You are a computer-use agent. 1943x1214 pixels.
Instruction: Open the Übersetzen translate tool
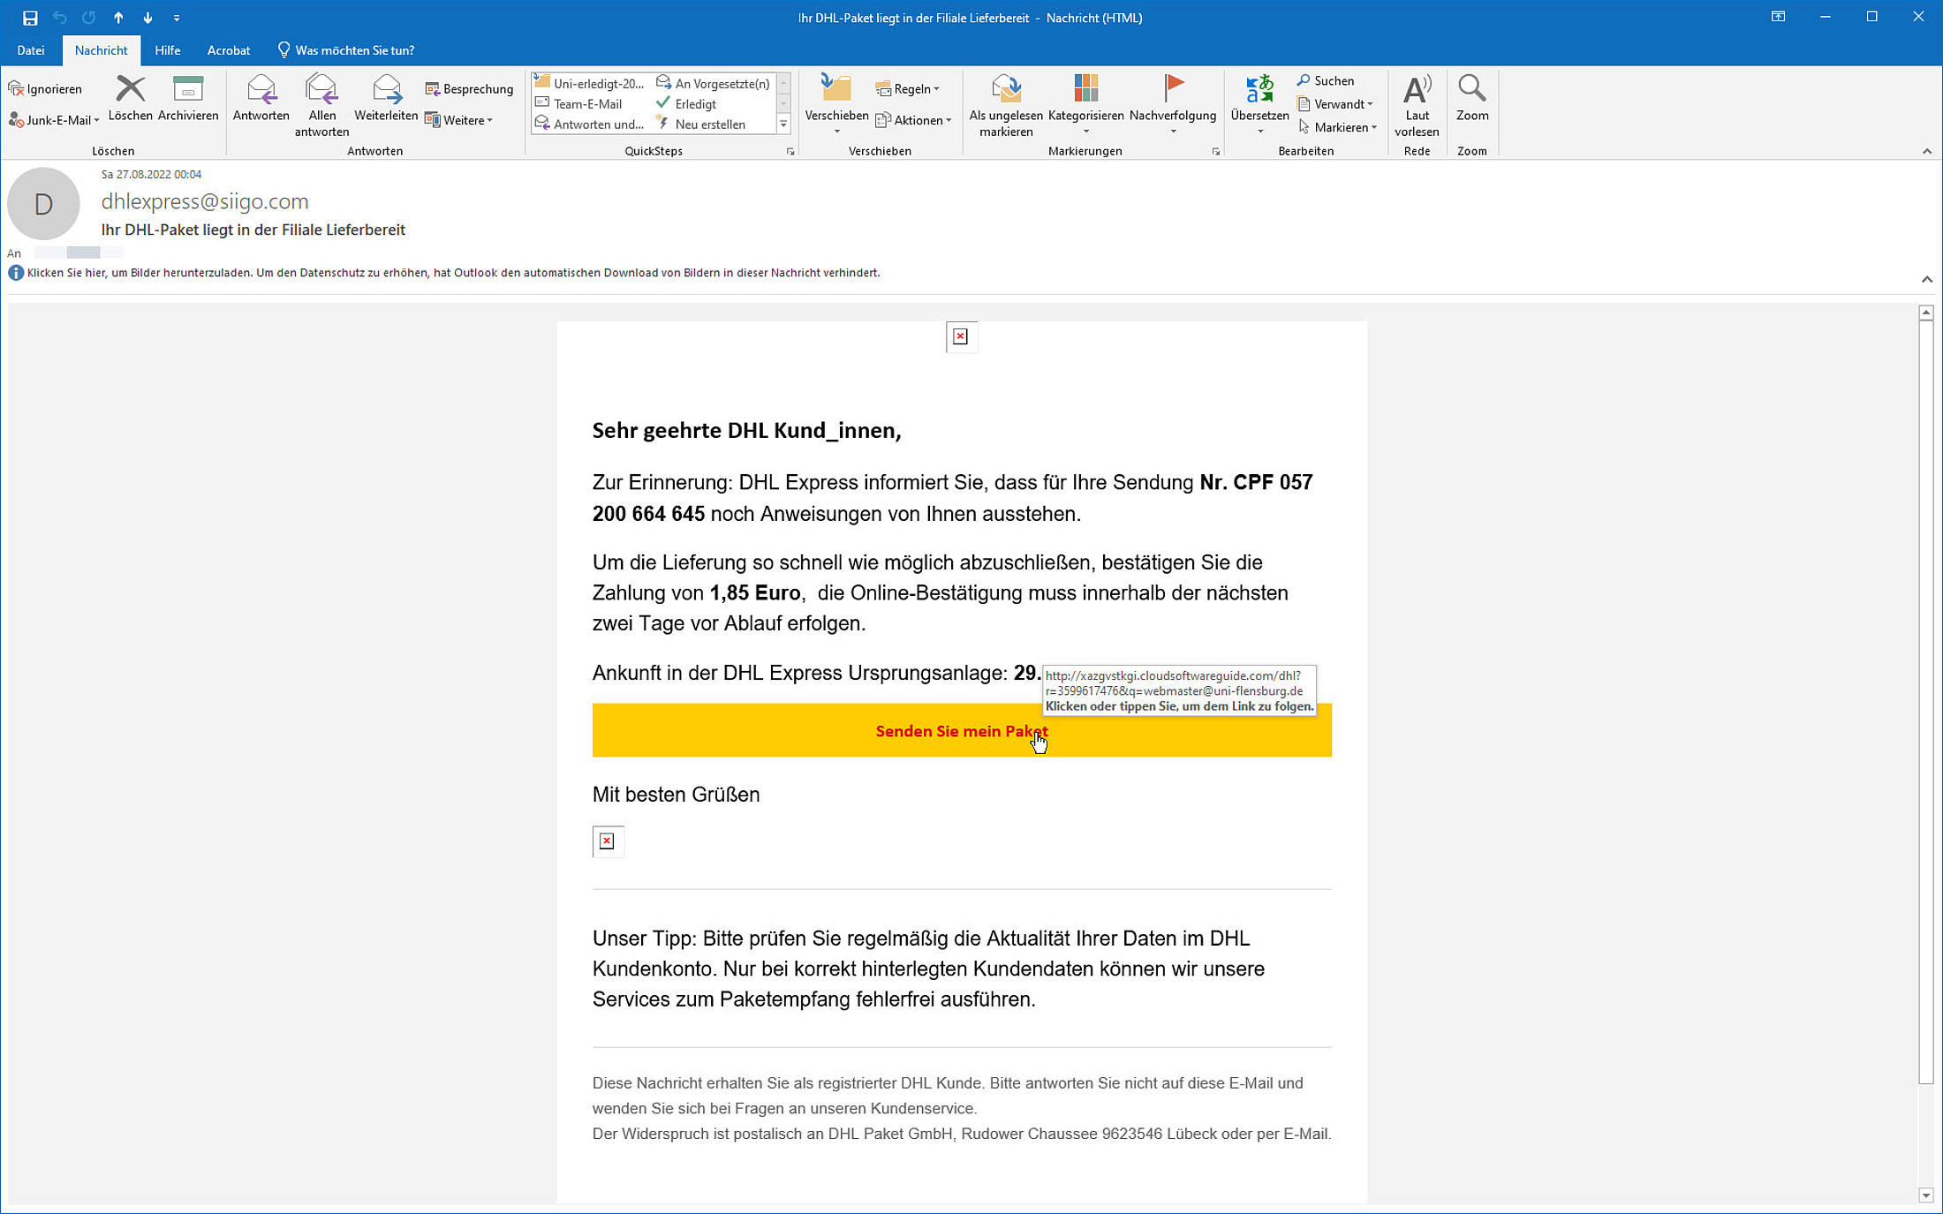[x=1259, y=89]
